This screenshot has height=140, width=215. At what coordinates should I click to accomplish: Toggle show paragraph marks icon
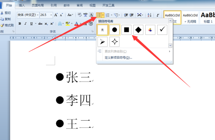coord(158,15)
